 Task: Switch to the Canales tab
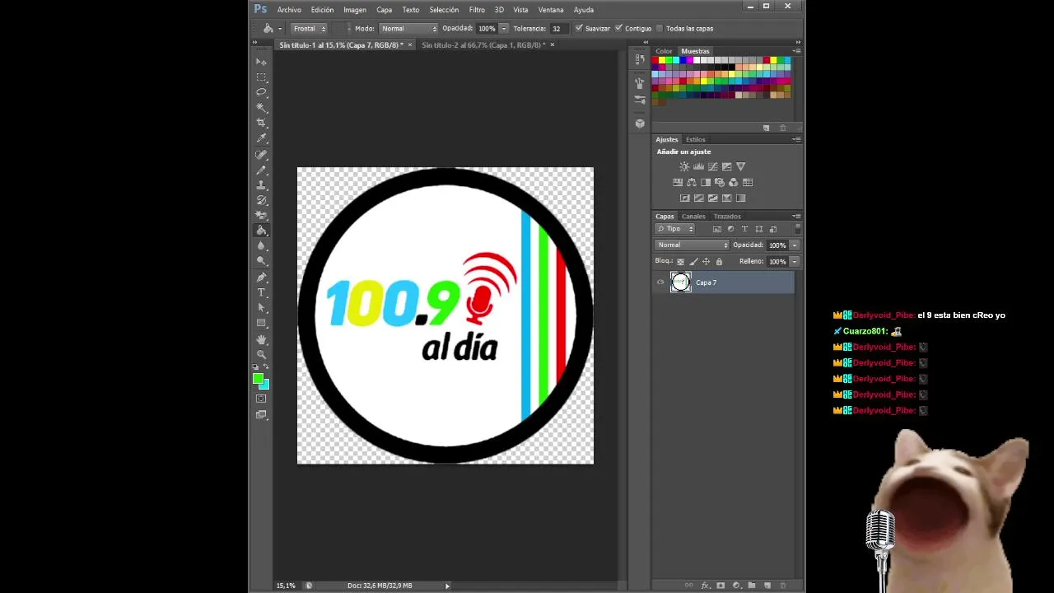tap(693, 217)
